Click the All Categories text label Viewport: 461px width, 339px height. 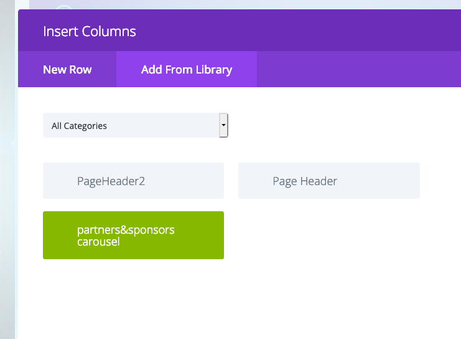(79, 126)
